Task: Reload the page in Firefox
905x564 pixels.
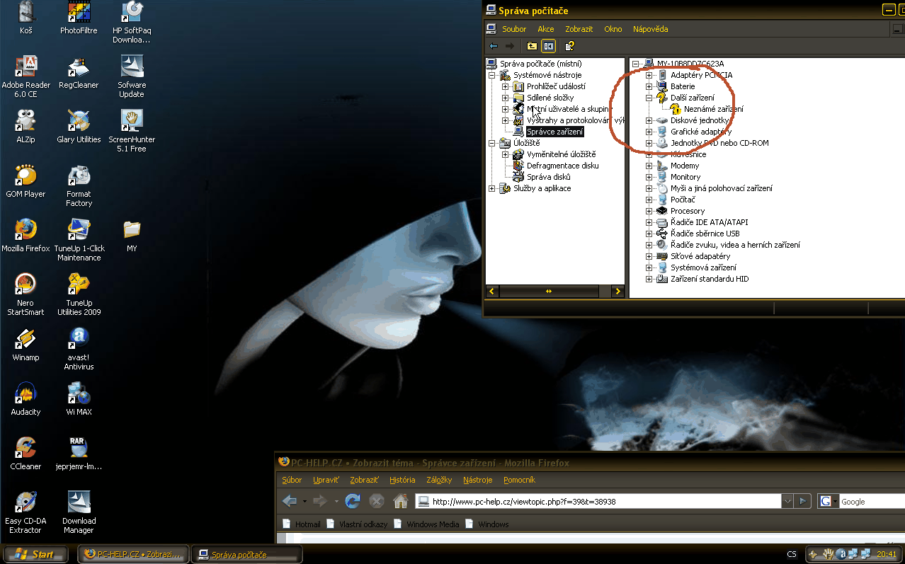Action: 353,501
